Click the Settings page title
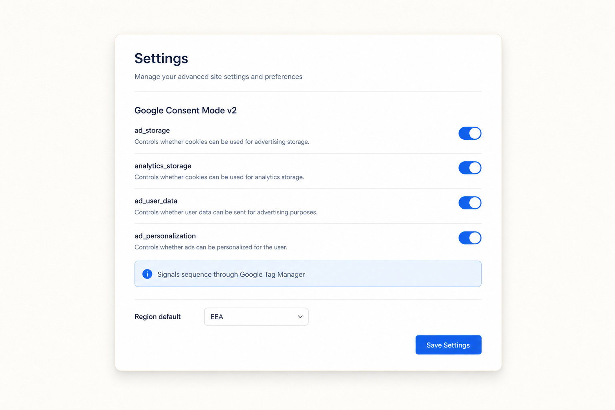 [161, 58]
